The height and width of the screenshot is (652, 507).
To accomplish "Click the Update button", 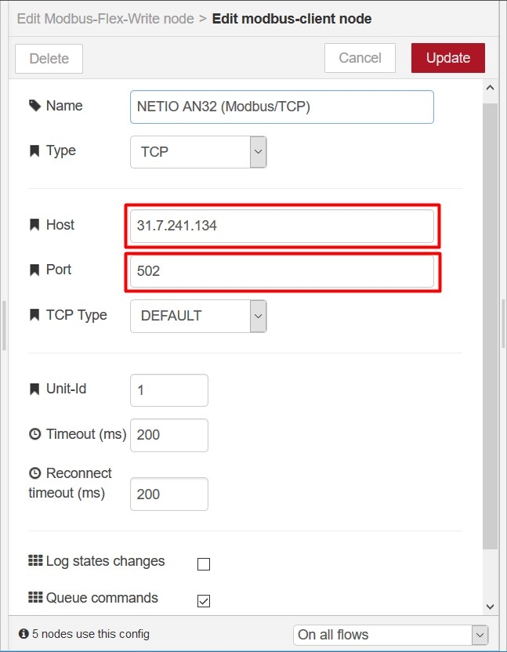I will tap(448, 58).
